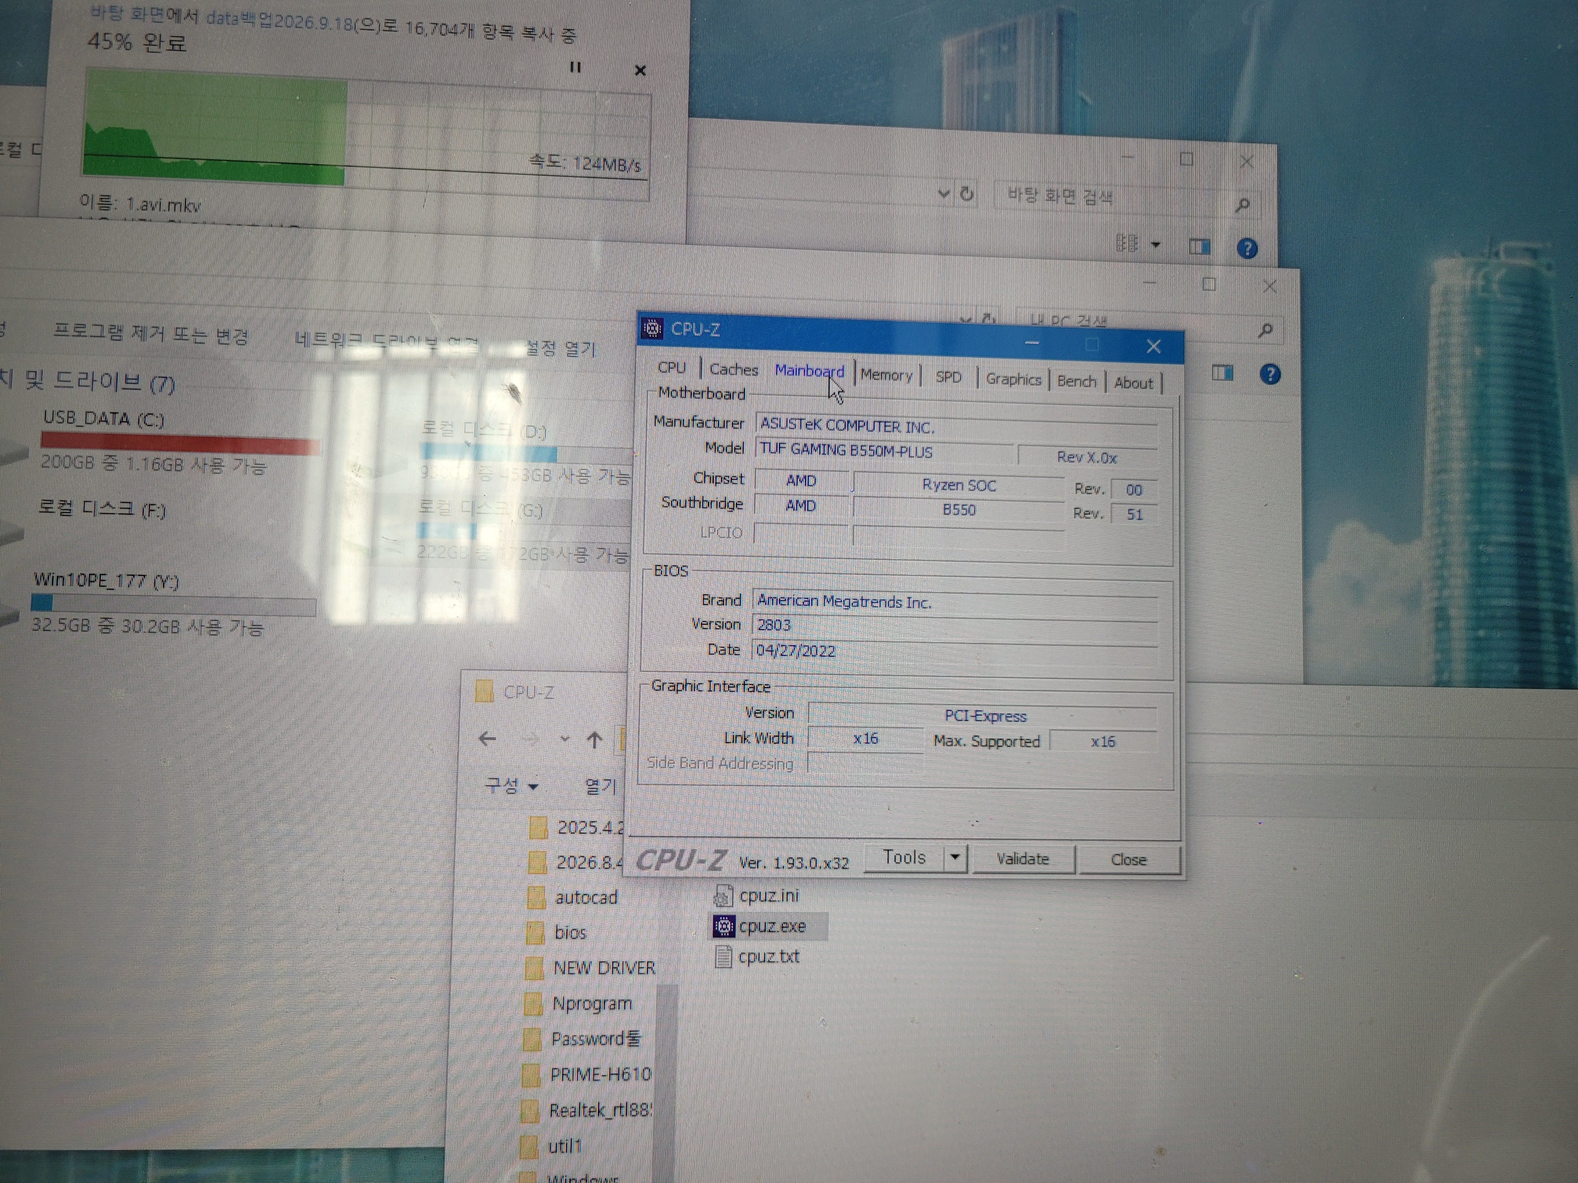1578x1183 pixels.
Task: Click the Win10PE_177 (Y:) capacity bar
Action: (173, 606)
